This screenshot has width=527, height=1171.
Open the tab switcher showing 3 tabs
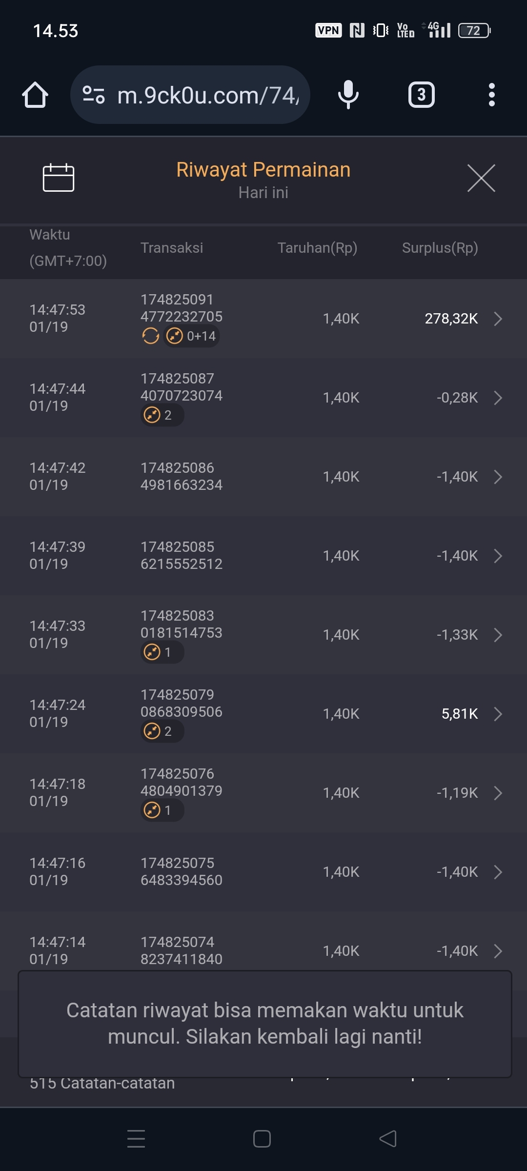pos(421,95)
